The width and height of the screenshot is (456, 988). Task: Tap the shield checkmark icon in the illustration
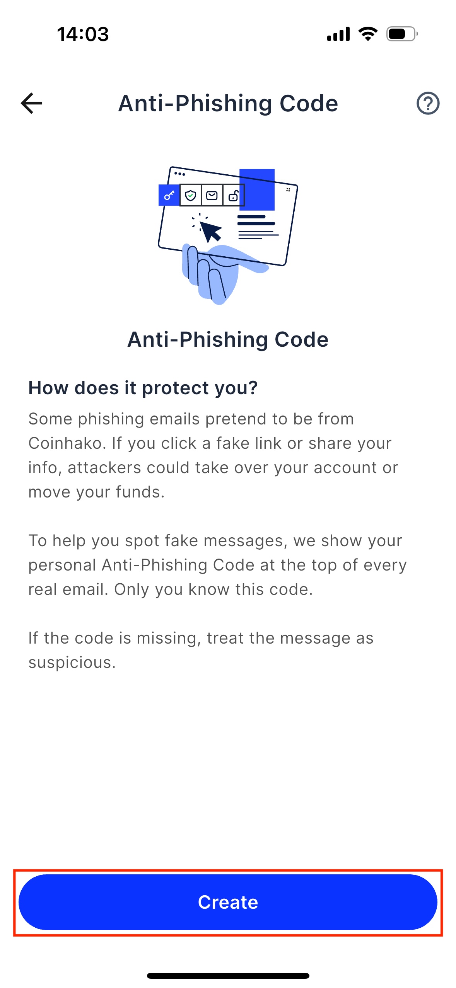tap(190, 195)
